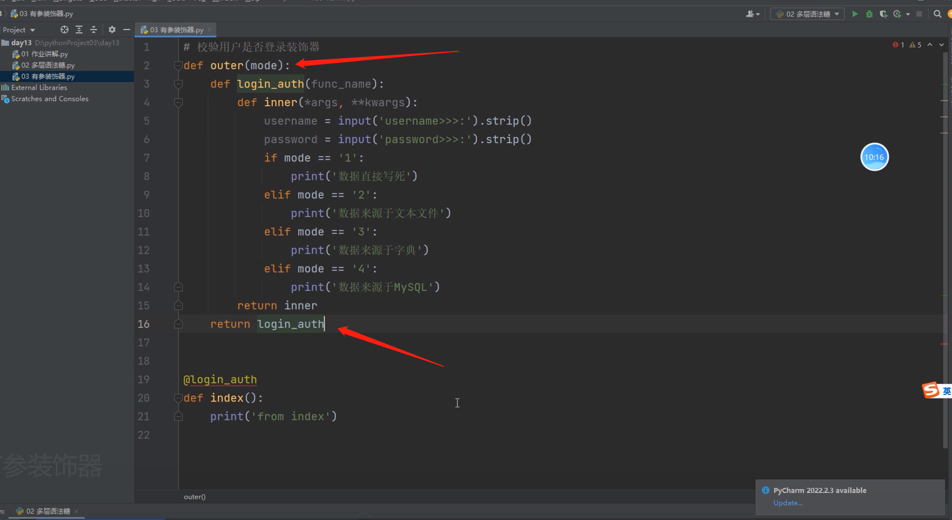The image size is (952, 520).
Task: Click the fold end marker on line 16
Action: click(x=179, y=324)
